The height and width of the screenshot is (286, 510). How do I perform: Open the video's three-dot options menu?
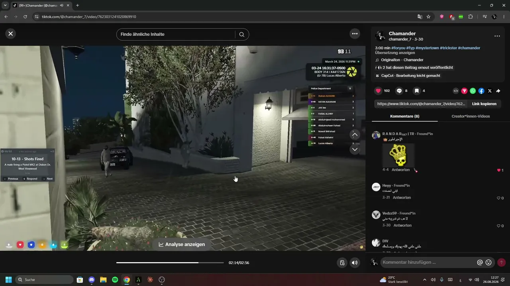(355, 34)
